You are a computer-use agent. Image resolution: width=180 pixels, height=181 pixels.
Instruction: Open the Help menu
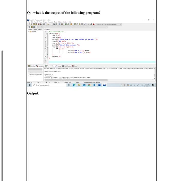coord(70,22)
